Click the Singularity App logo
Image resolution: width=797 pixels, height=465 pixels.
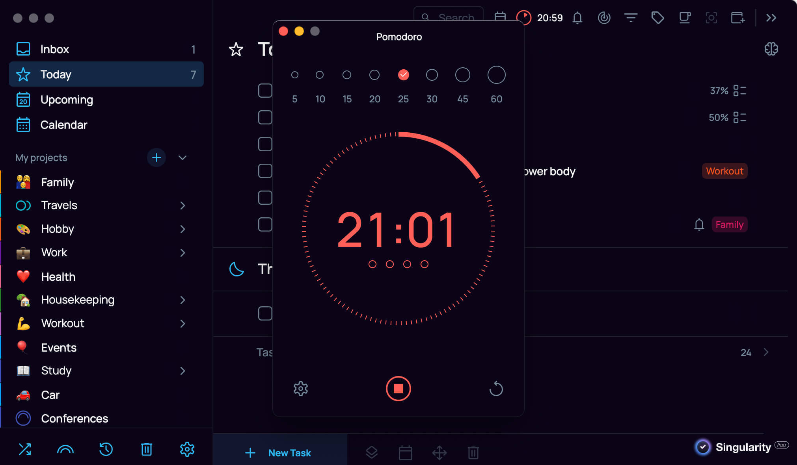741,447
